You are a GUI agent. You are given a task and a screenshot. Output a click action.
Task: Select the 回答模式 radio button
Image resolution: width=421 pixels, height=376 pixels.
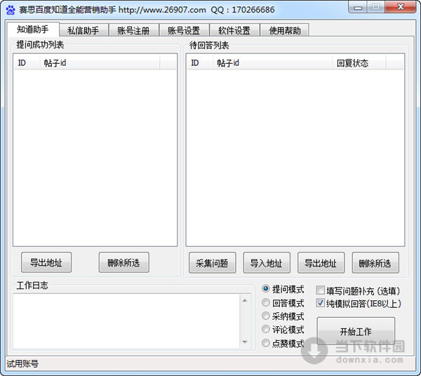click(x=283, y=303)
